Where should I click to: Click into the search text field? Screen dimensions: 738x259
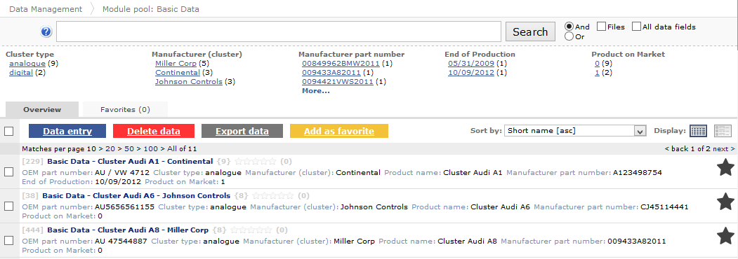[x=279, y=32]
